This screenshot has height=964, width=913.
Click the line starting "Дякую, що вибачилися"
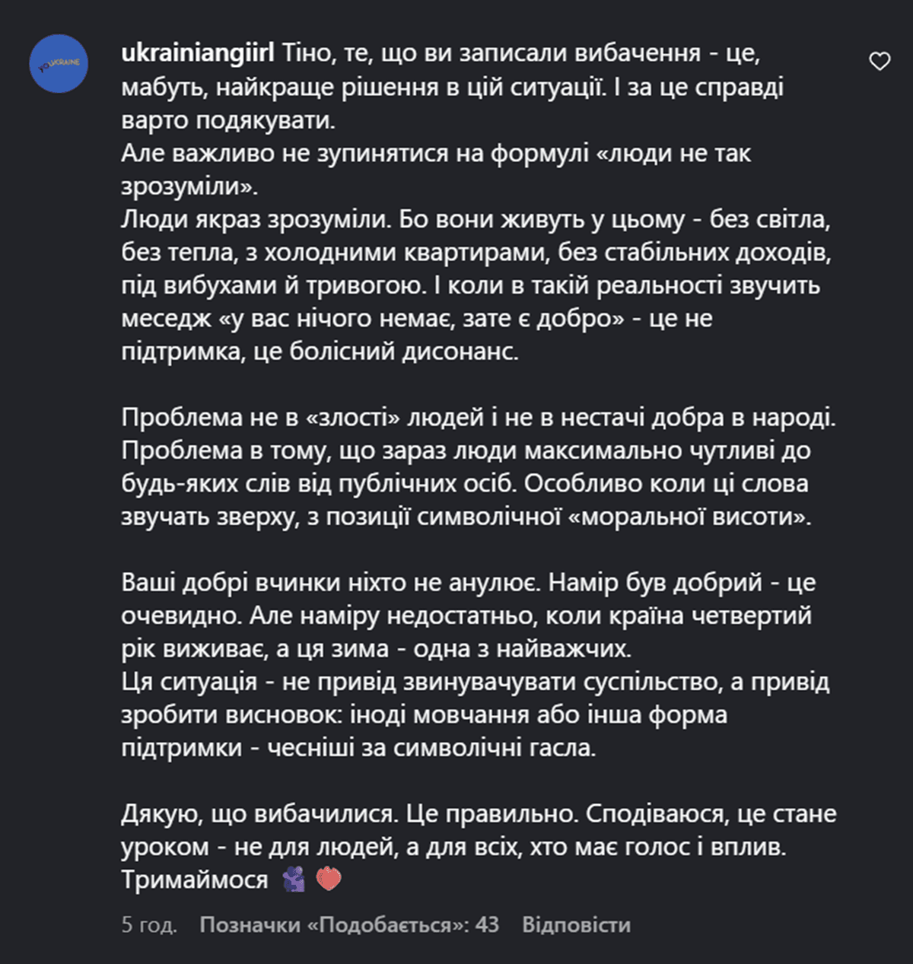coord(479,814)
